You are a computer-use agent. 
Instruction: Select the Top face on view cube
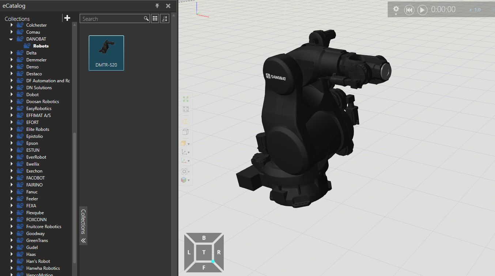click(x=204, y=252)
